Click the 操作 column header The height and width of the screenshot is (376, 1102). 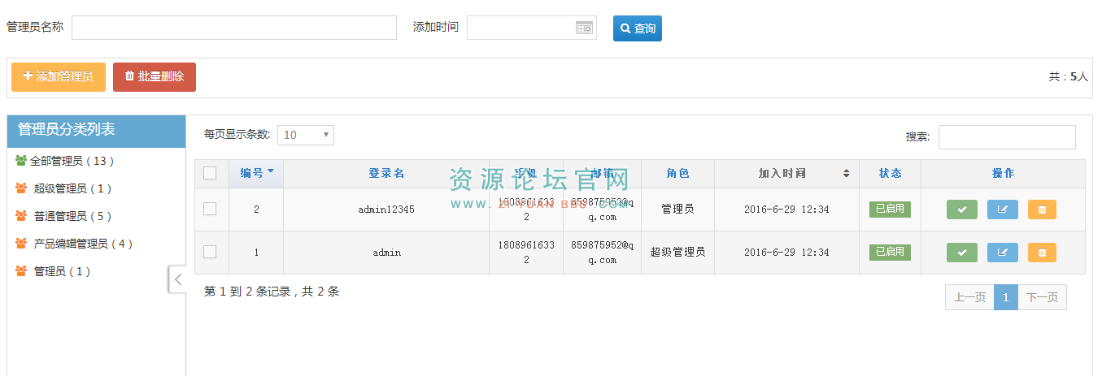coord(1003,174)
